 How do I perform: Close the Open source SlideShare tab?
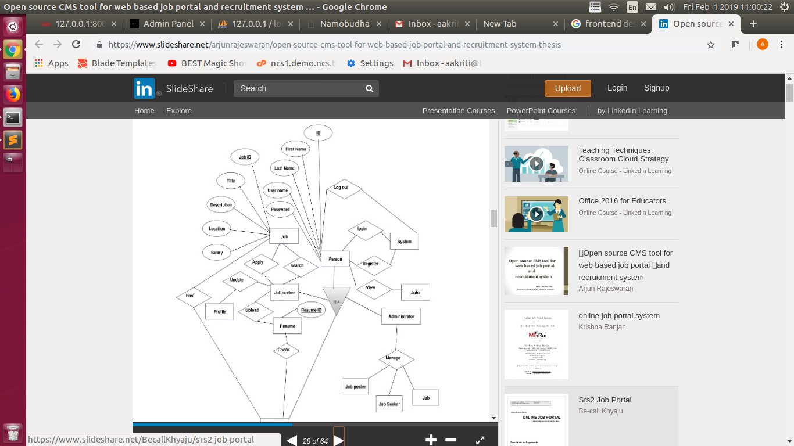click(731, 24)
